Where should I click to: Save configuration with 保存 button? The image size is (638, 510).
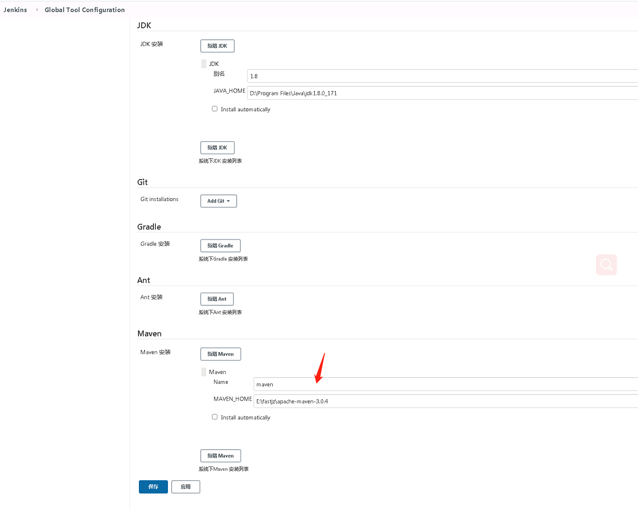click(x=153, y=487)
